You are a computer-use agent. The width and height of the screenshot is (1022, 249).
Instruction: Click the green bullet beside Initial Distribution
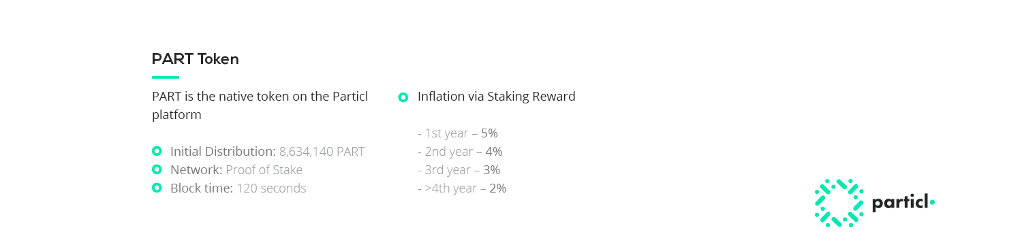point(157,151)
